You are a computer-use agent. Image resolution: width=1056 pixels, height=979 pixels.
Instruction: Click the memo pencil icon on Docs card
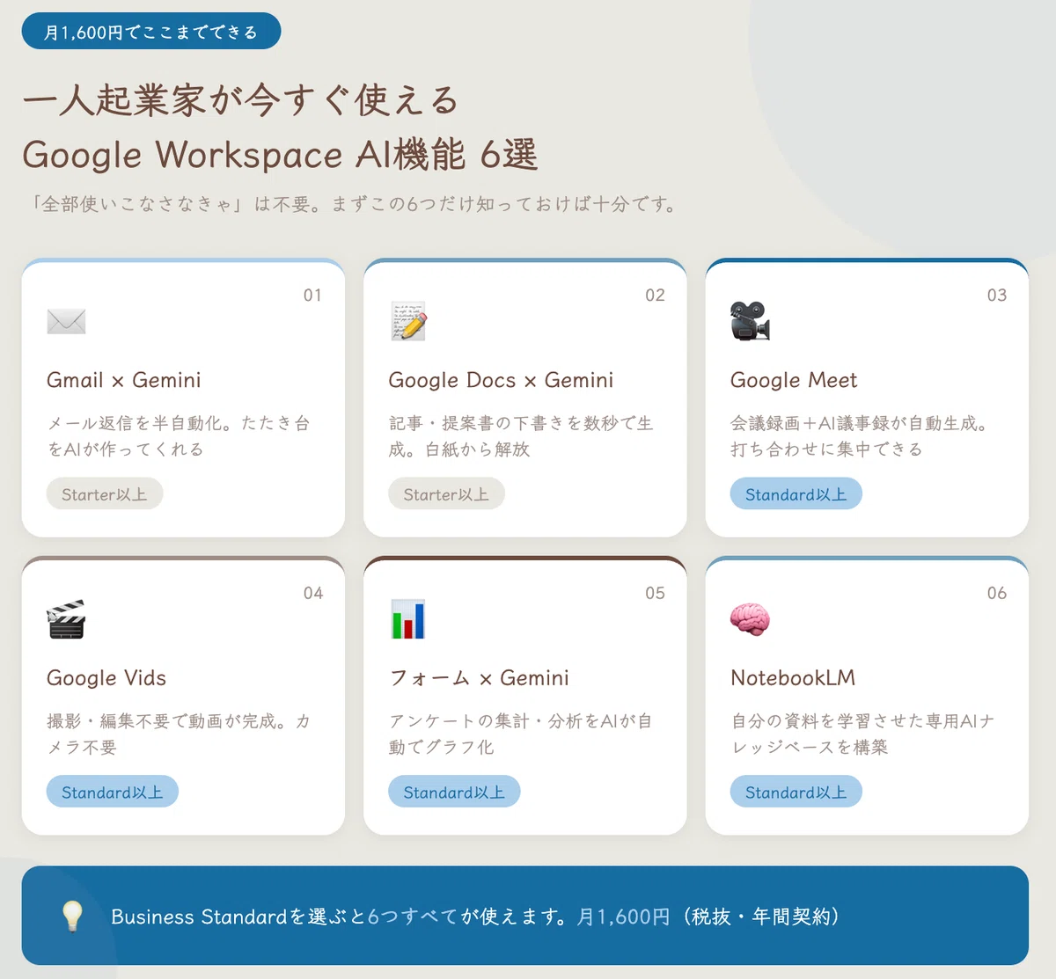click(408, 321)
